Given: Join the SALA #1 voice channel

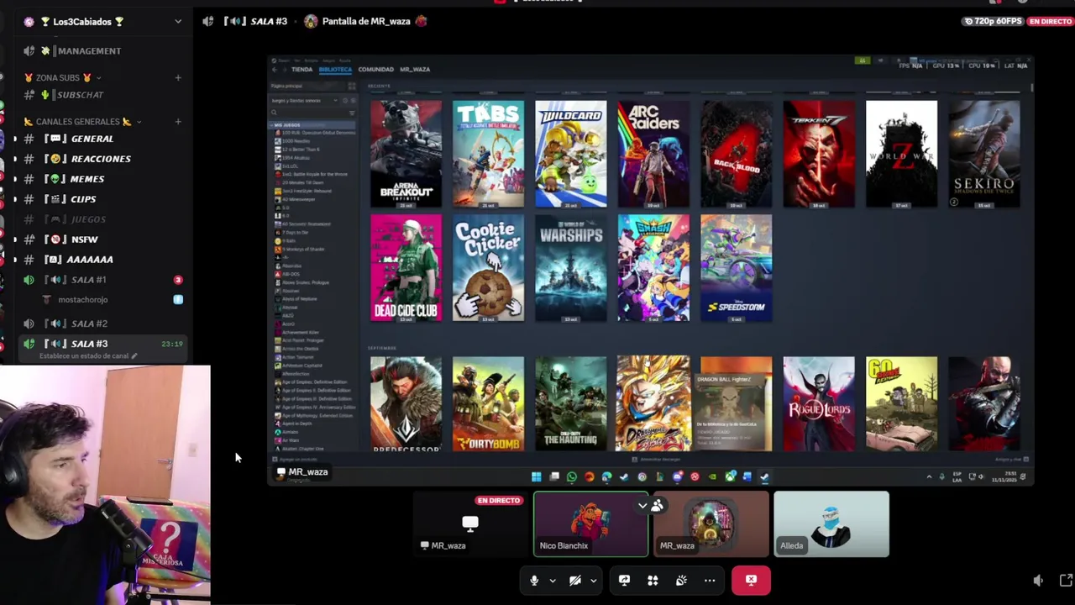Looking at the screenshot, I should point(104,280).
